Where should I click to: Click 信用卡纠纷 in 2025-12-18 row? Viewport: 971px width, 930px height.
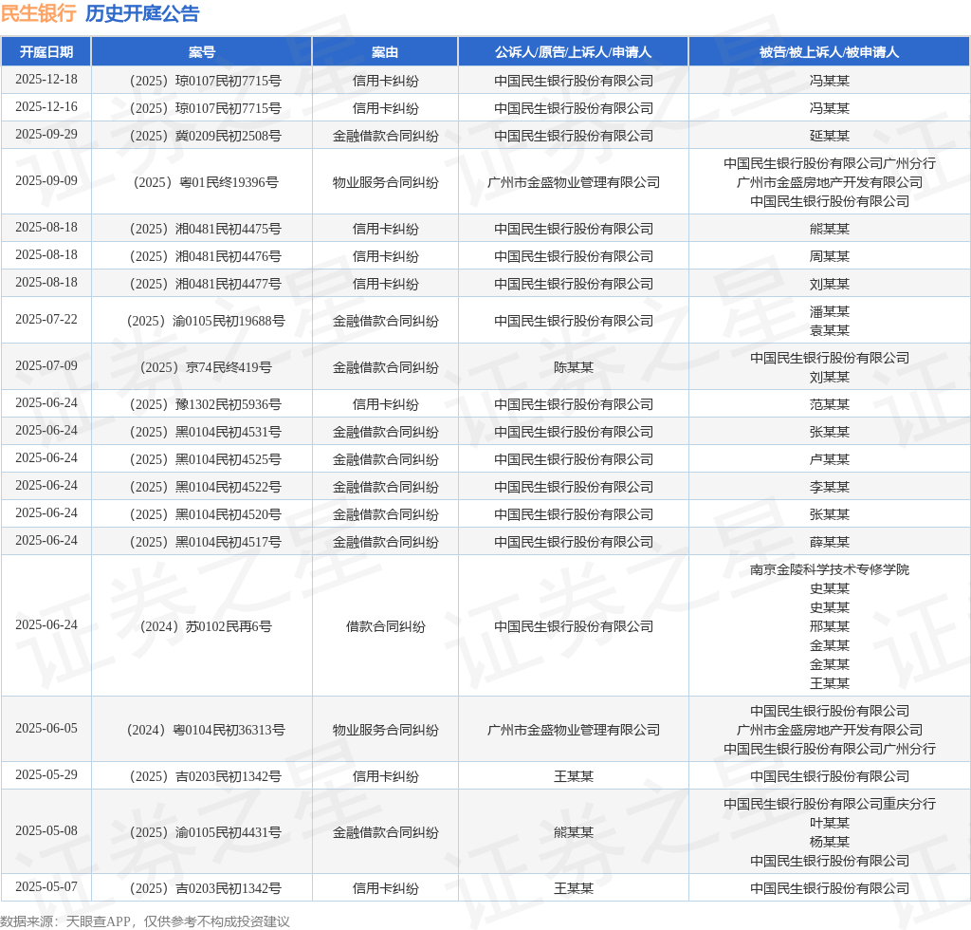[x=385, y=81]
